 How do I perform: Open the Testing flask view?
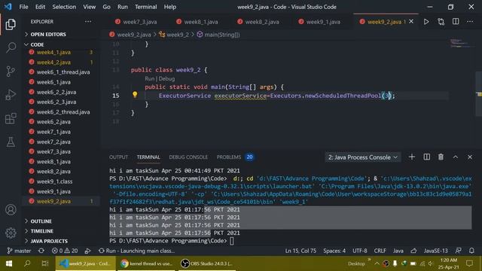pyautogui.click(x=11, y=142)
